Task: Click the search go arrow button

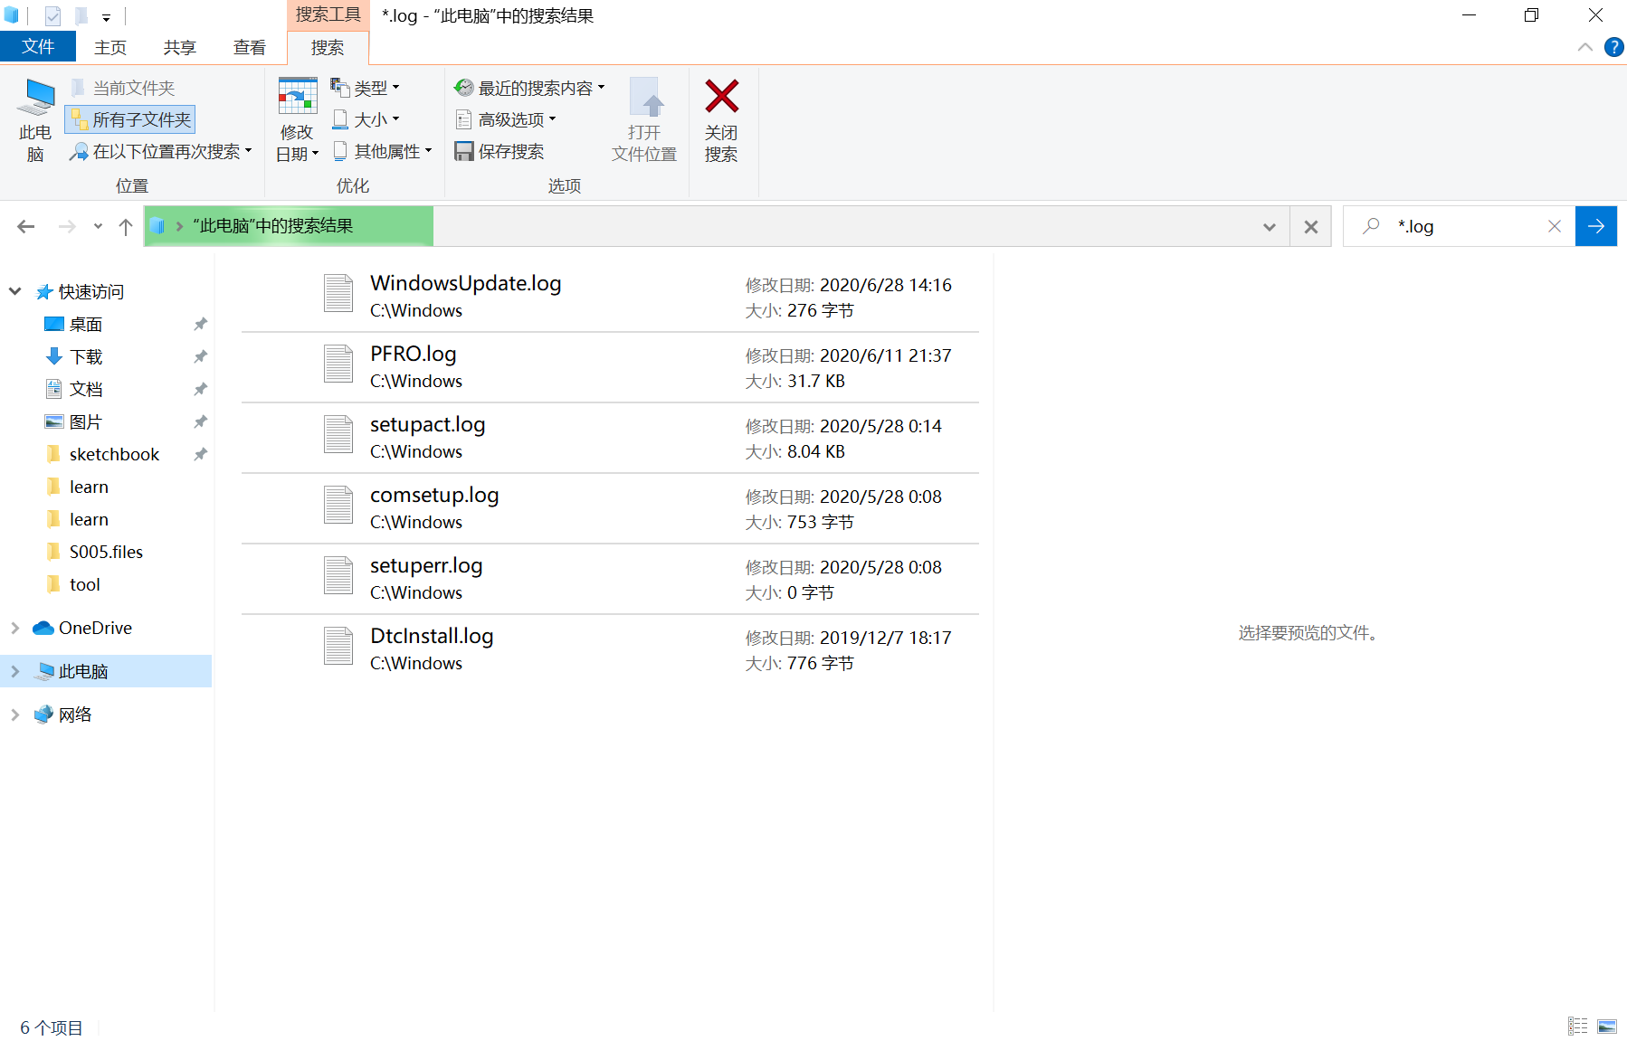Action: (x=1595, y=226)
